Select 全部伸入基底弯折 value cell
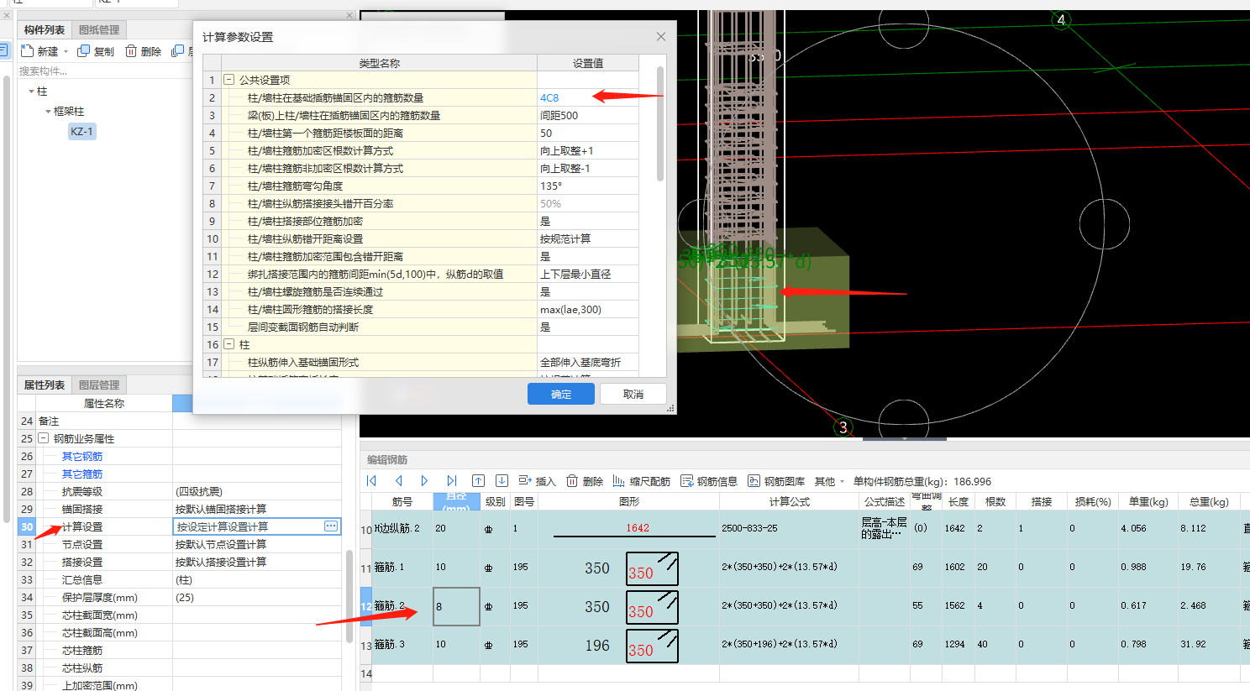 click(588, 362)
